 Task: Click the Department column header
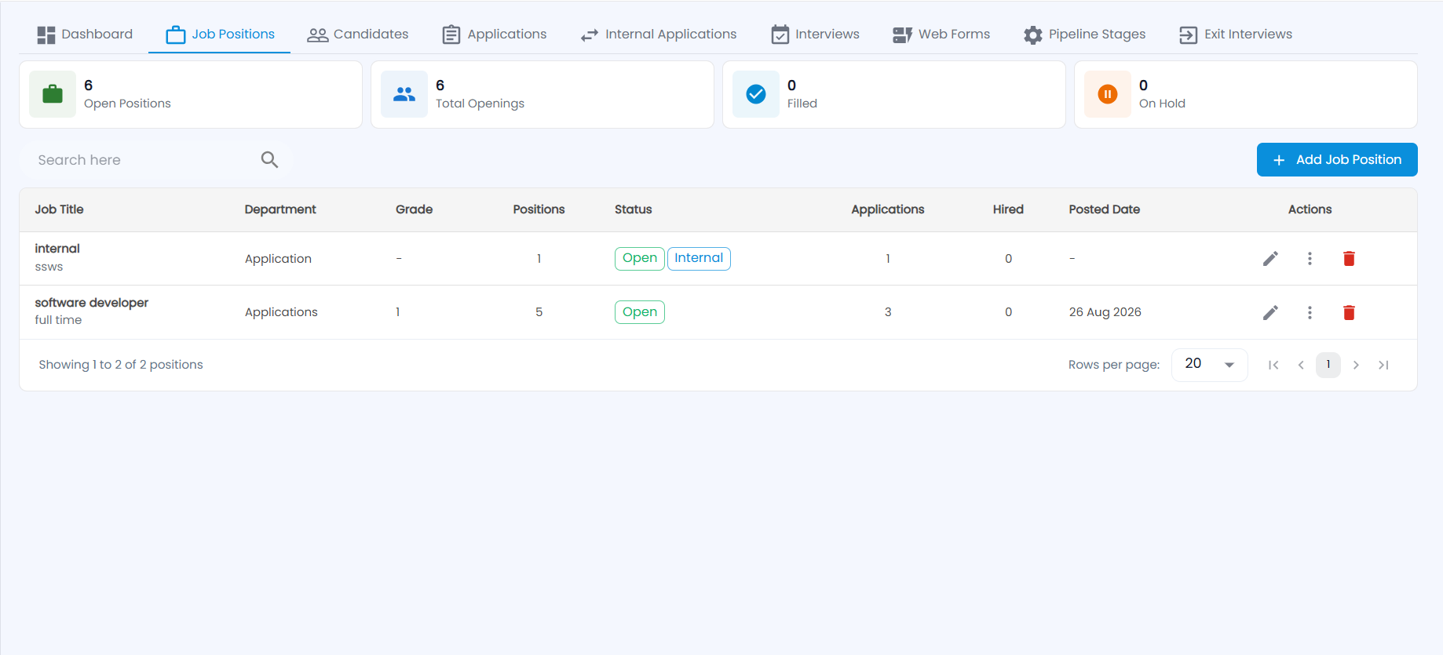280,209
